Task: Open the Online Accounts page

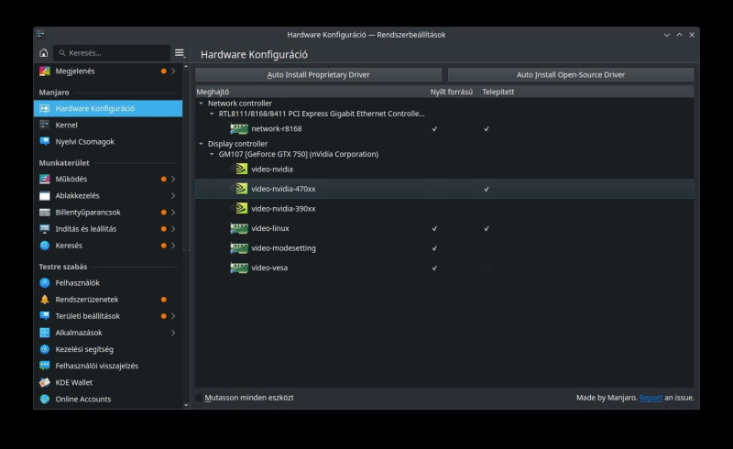Action: [108, 399]
